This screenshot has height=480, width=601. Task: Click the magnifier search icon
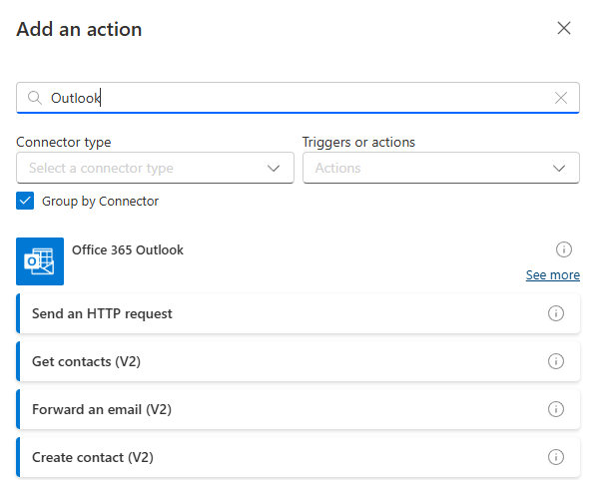pos(35,98)
